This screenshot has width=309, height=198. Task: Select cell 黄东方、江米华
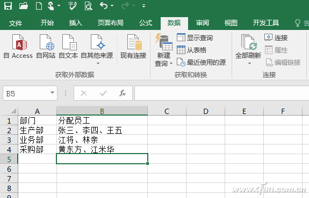102,149
